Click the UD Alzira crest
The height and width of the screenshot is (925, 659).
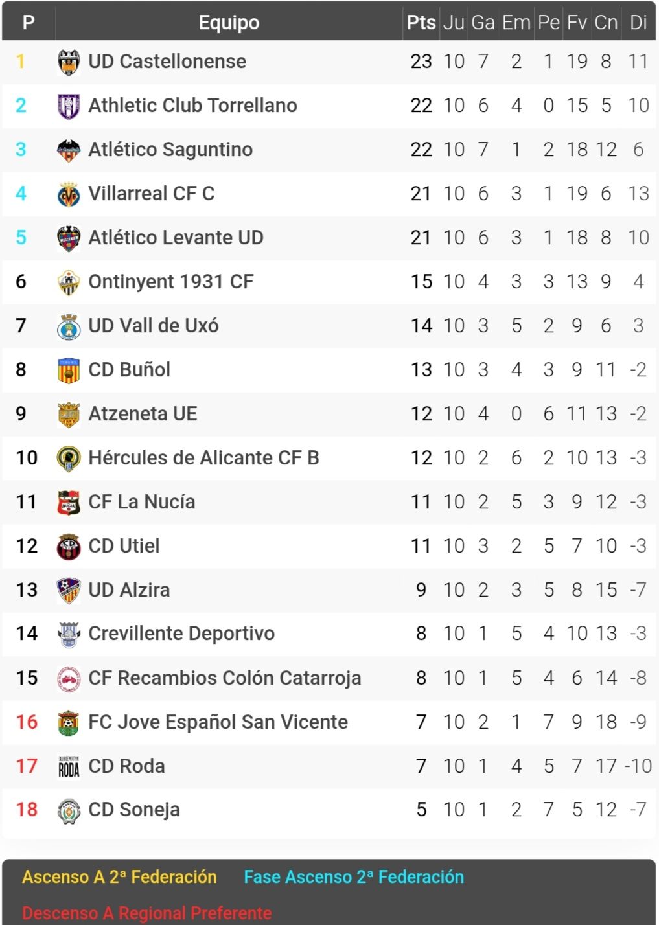(x=69, y=591)
